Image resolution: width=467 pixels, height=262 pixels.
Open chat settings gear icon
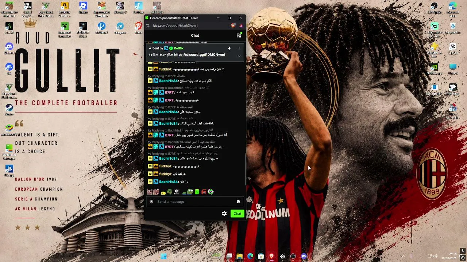coord(224,214)
